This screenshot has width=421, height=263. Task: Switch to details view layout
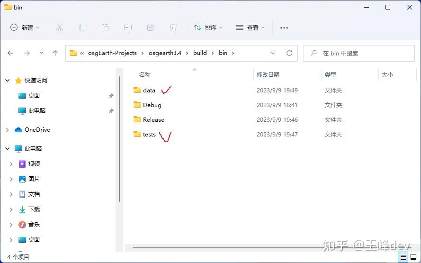[403, 257]
